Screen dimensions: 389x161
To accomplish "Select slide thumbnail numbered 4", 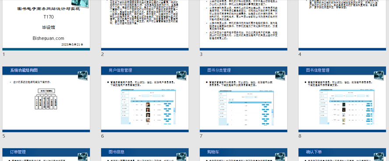I will point(342,25).
